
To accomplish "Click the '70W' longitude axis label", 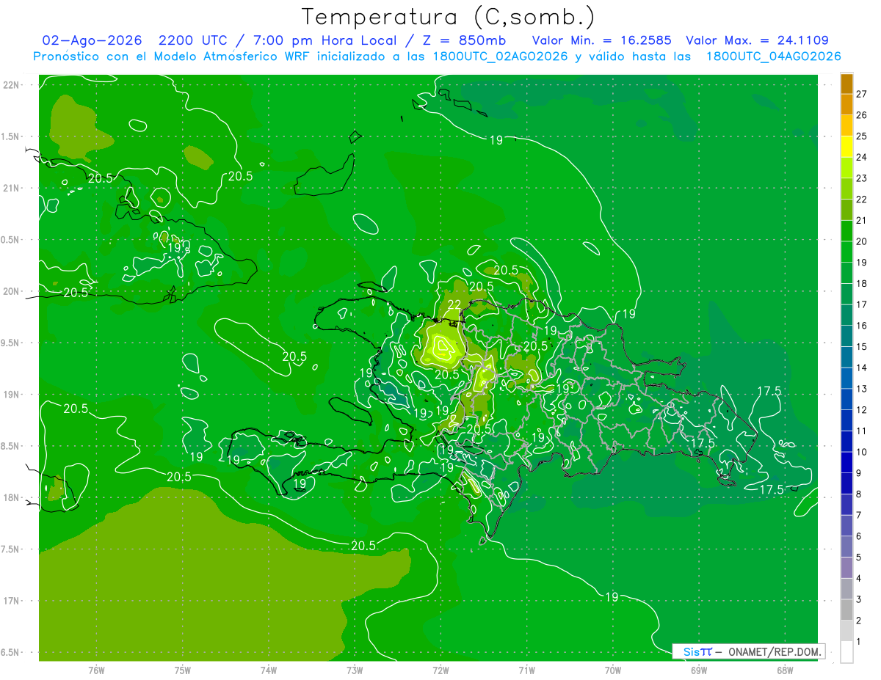I will (613, 670).
